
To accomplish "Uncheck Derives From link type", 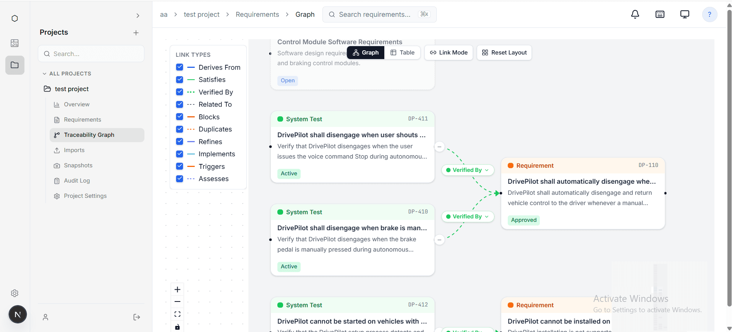I will click(x=180, y=67).
